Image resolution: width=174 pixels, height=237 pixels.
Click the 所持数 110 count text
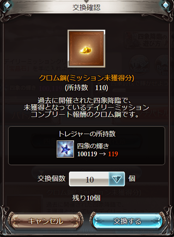(x=86, y=87)
